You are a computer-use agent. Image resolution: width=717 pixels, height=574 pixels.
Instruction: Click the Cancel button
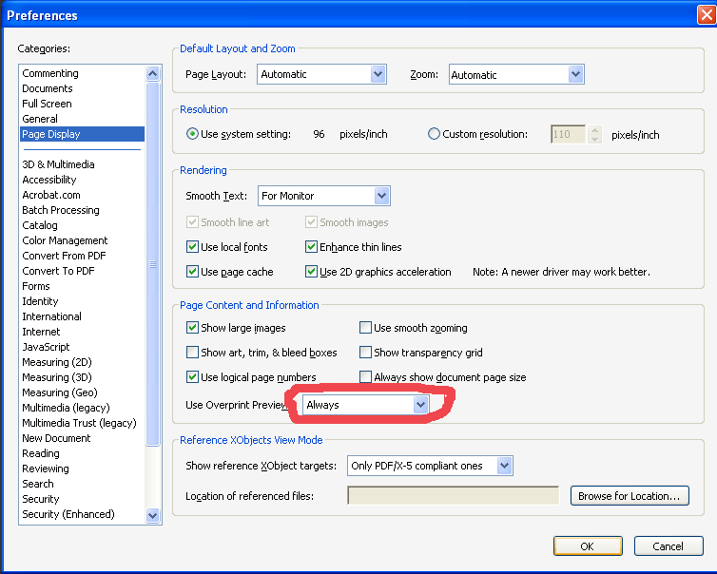pyautogui.click(x=669, y=546)
